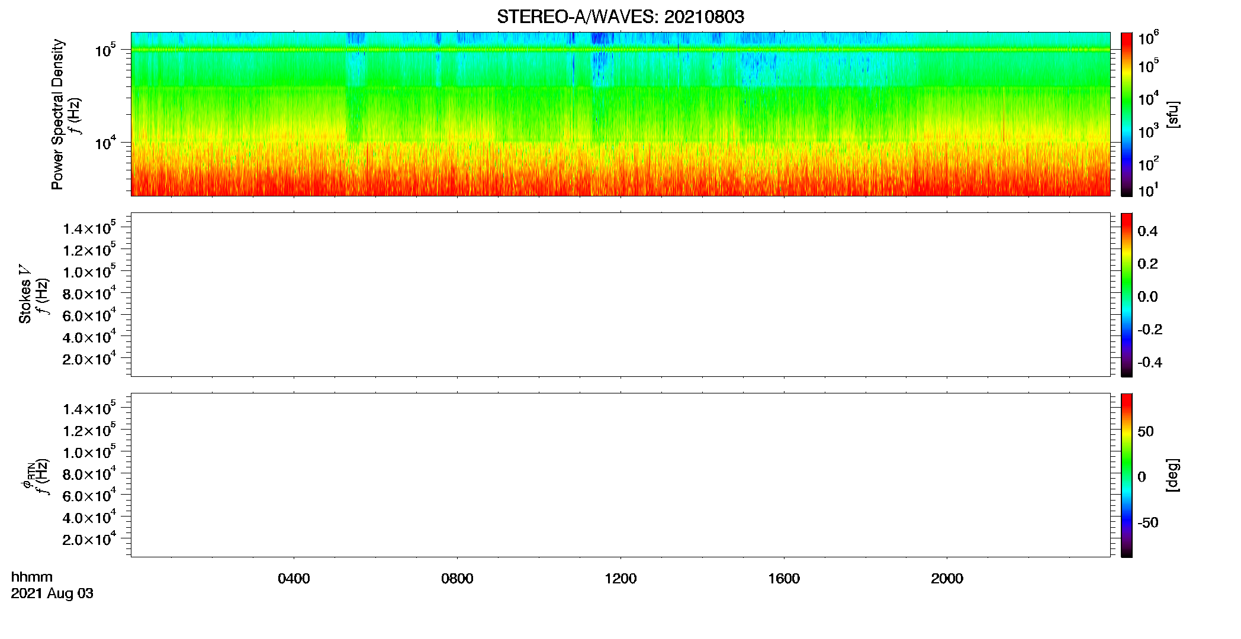Click inside the empty phi RTN panel

[x=620, y=475]
